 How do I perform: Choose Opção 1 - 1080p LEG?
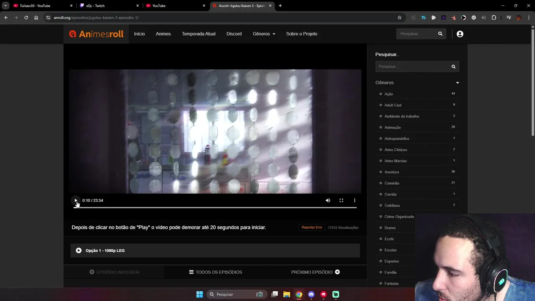pyautogui.click(x=215, y=250)
